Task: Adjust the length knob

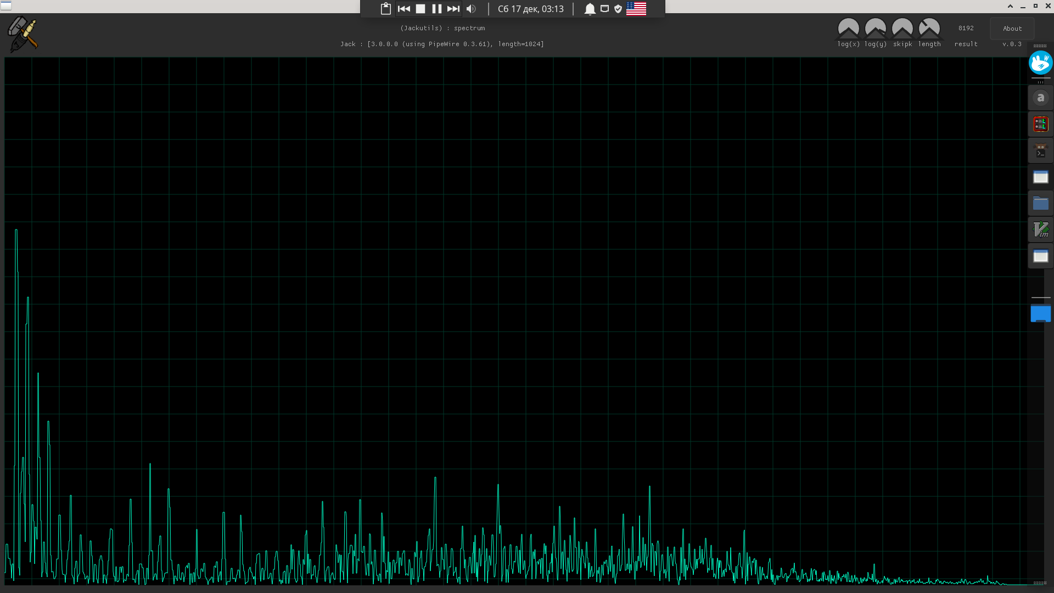Action: pyautogui.click(x=929, y=29)
